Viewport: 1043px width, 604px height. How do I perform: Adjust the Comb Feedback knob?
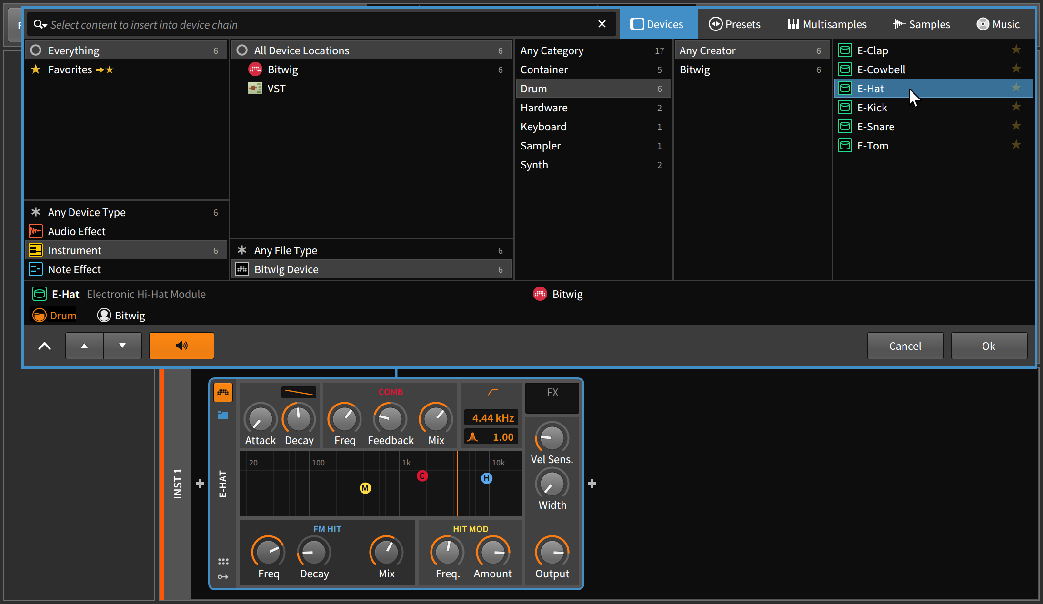point(391,419)
